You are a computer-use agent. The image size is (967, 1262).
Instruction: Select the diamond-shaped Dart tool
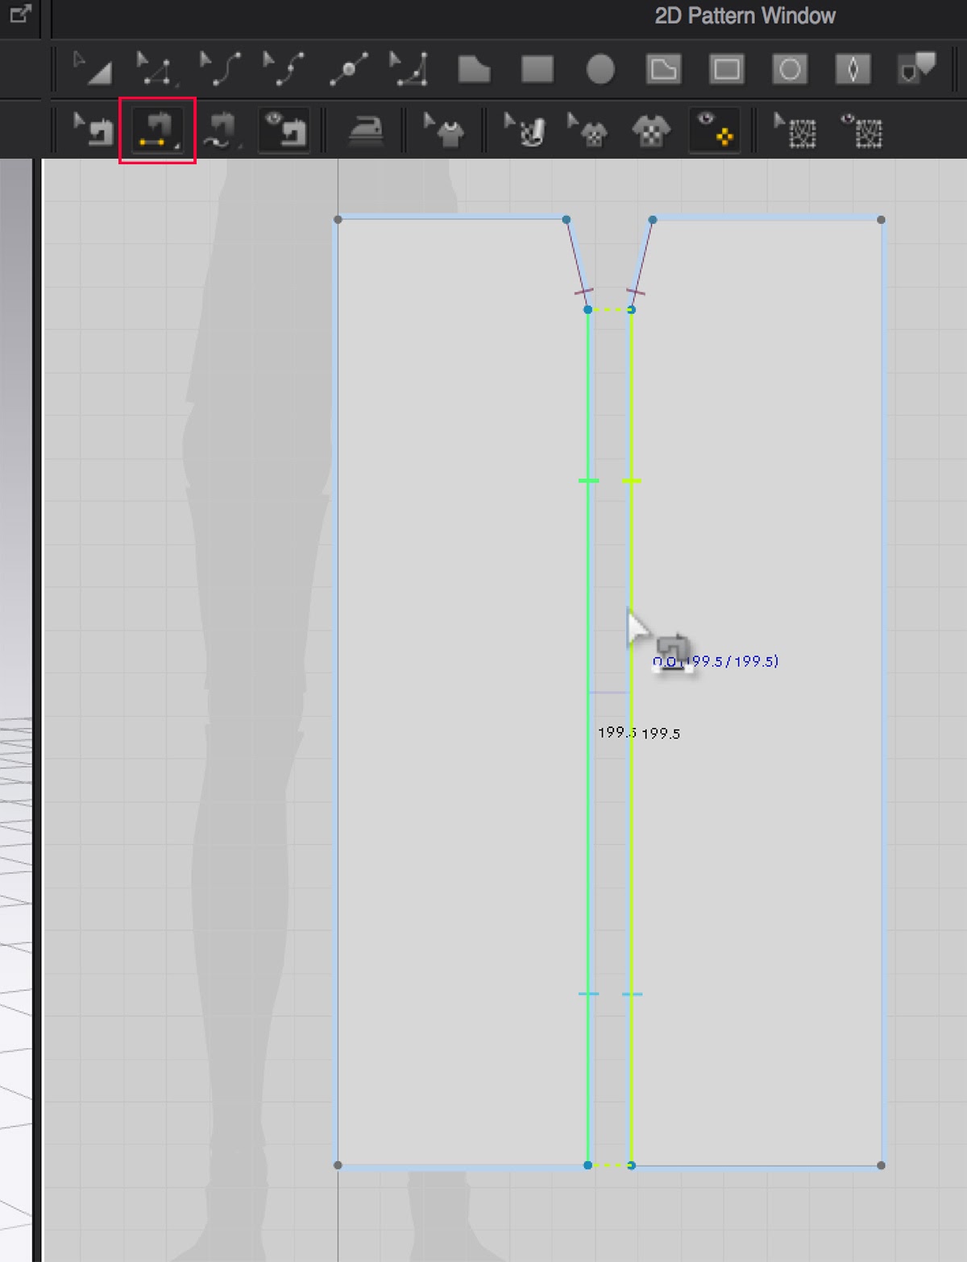[x=853, y=70]
